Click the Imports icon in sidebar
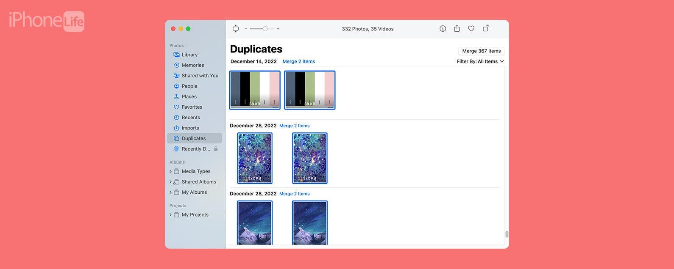 coord(177,128)
